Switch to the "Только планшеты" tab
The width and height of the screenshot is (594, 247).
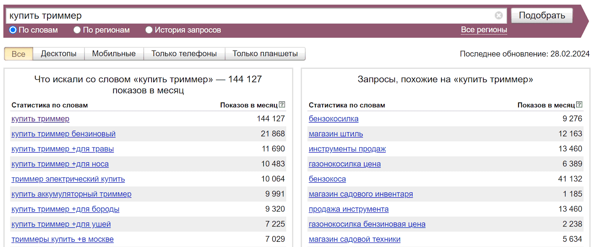tap(265, 54)
